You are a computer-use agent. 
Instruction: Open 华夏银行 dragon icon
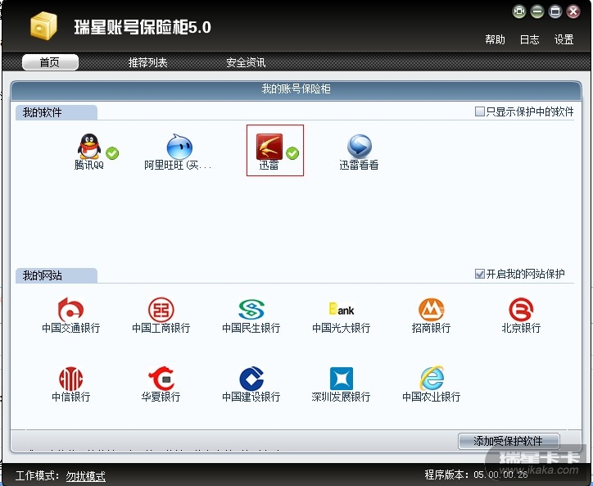[161, 379]
